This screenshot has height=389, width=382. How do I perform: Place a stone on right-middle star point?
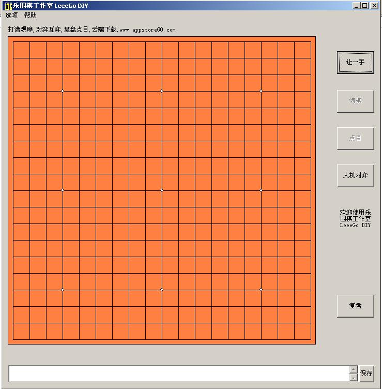pos(261,190)
